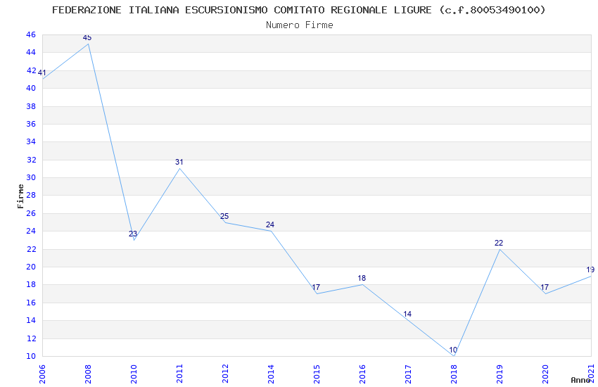Click the 2008 x-axis year label
This screenshot has height=387, width=598.
88,374
